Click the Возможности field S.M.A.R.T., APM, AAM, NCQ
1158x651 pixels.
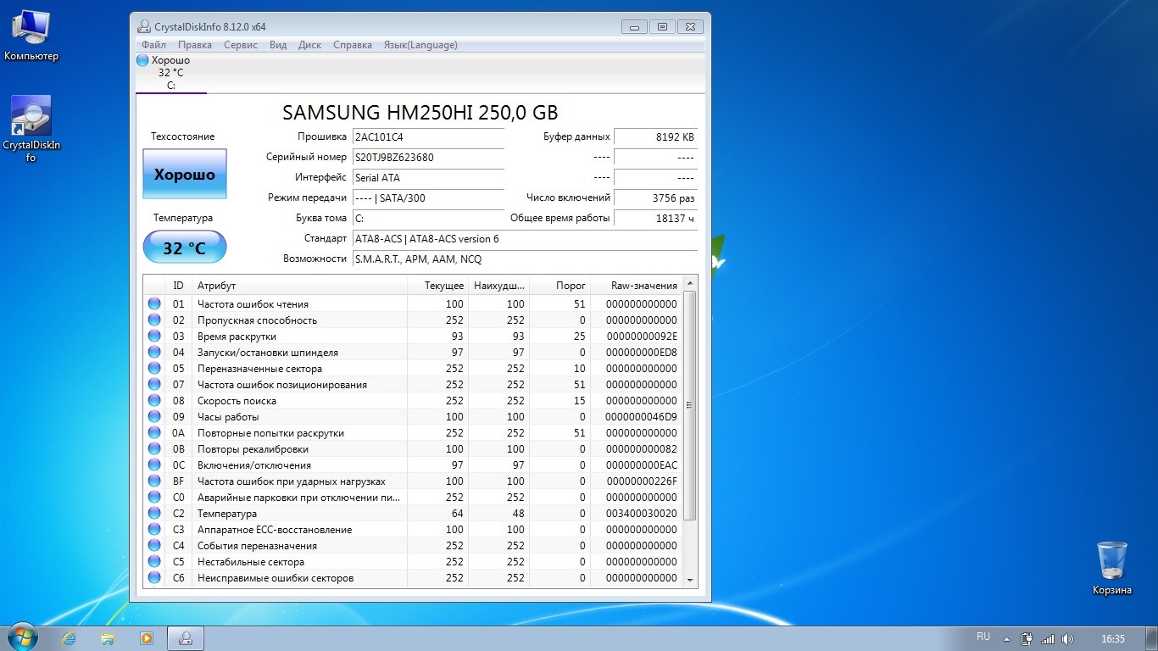525,259
